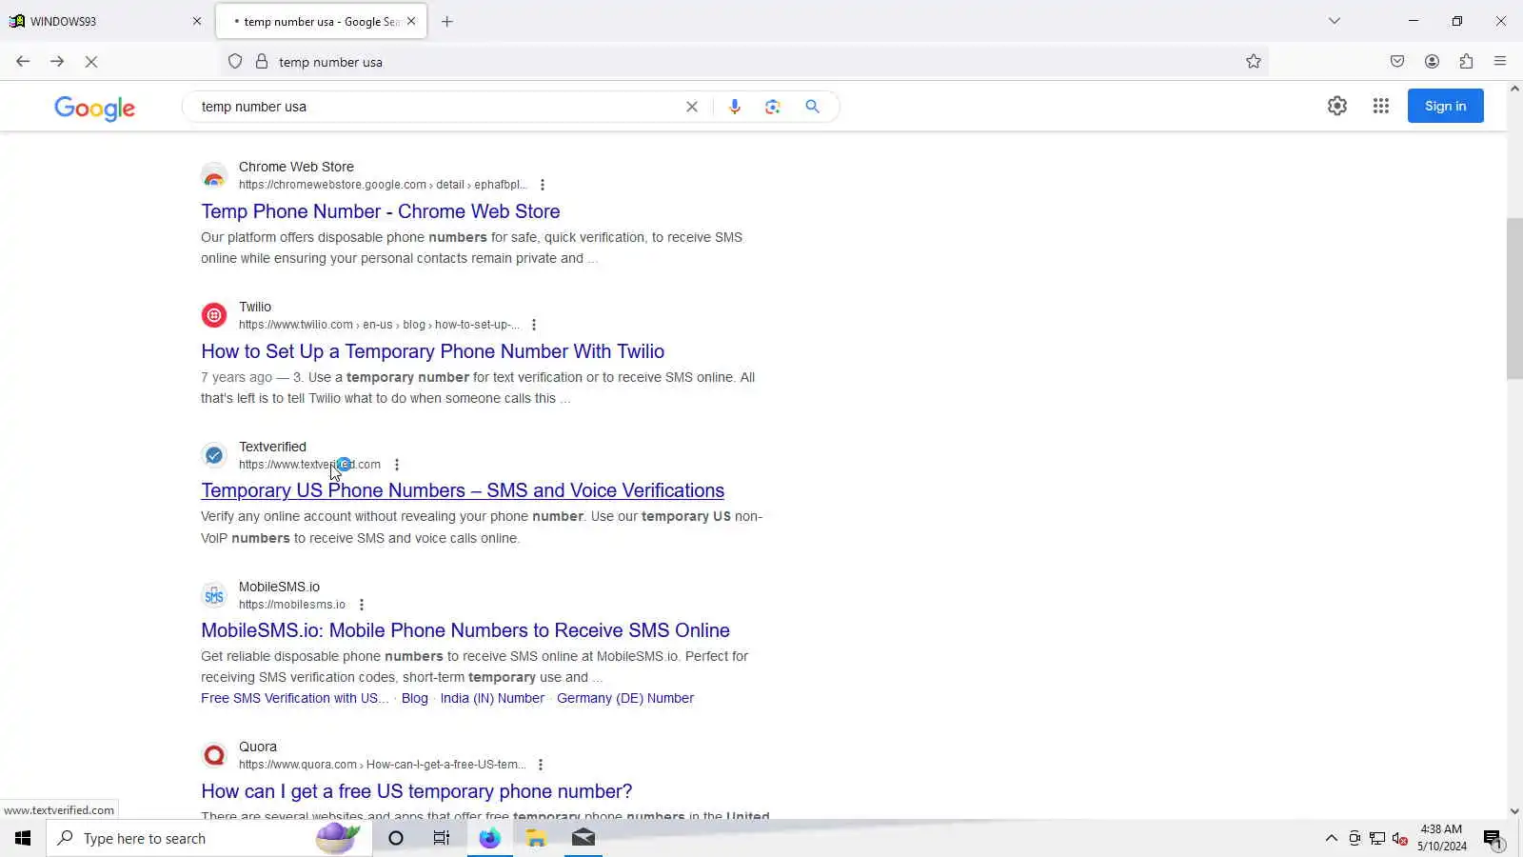Clear the Google search query

coord(692,107)
